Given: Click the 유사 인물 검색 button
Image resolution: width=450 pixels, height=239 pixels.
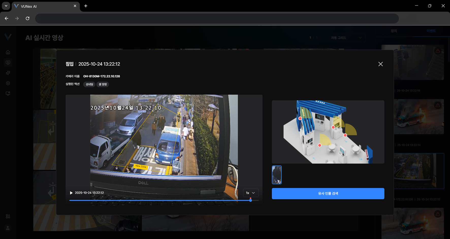Looking at the screenshot, I should tap(328, 194).
